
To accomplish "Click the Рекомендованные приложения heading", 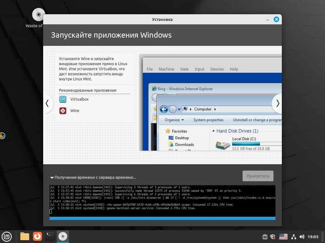I will coord(88,90).
